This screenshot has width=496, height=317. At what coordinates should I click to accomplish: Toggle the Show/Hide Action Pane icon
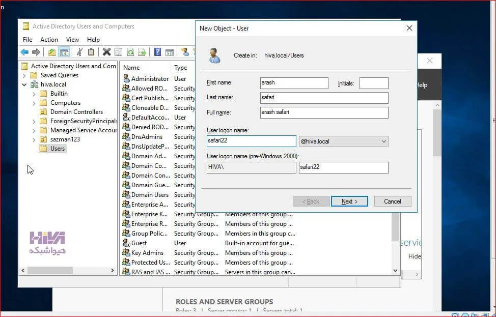(170, 52)
